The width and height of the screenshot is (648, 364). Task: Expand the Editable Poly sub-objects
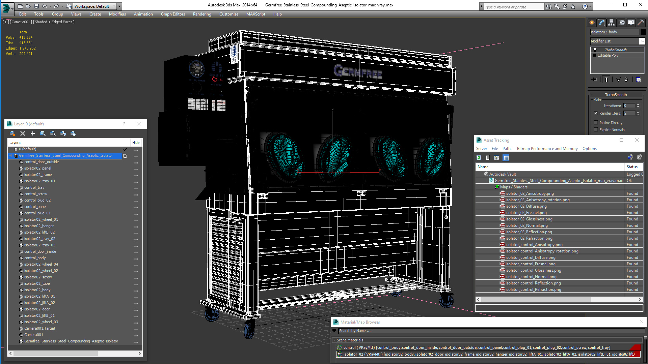pyautogui.click(x=594, y=55)
